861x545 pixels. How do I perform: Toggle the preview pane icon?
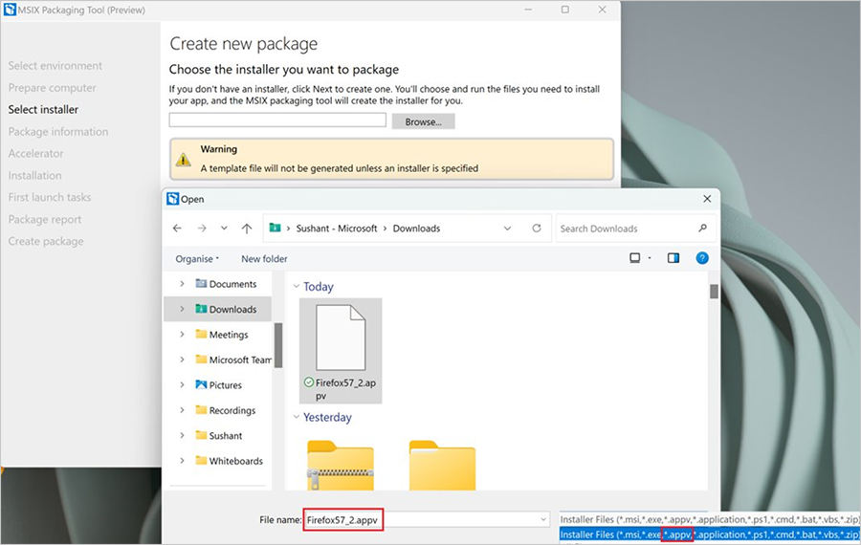673,258
